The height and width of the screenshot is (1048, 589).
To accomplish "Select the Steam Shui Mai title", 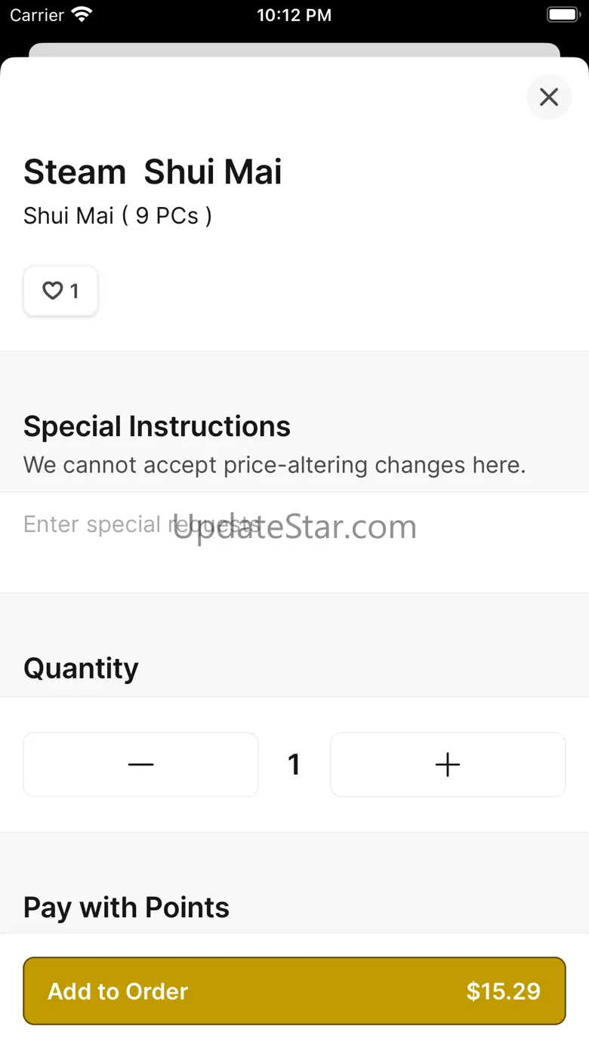I will pos(153,172).
